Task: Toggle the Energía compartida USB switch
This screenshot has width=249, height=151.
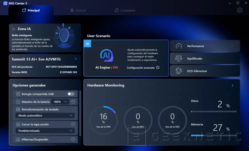Action: [71, 94]
